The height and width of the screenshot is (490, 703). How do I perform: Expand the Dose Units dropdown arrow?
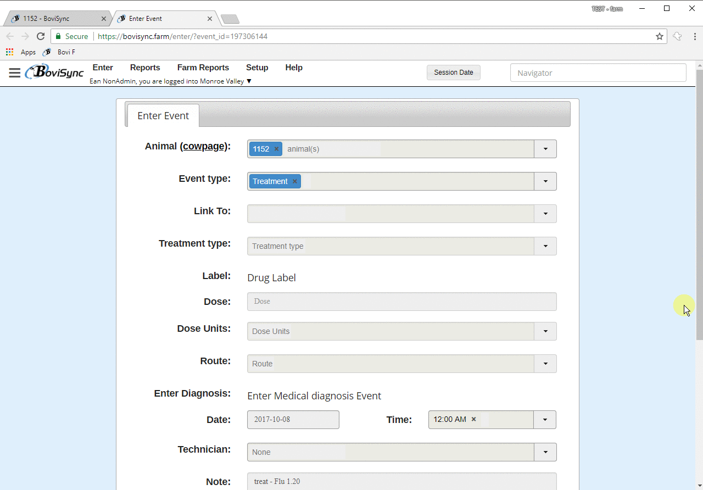[545, 331]
